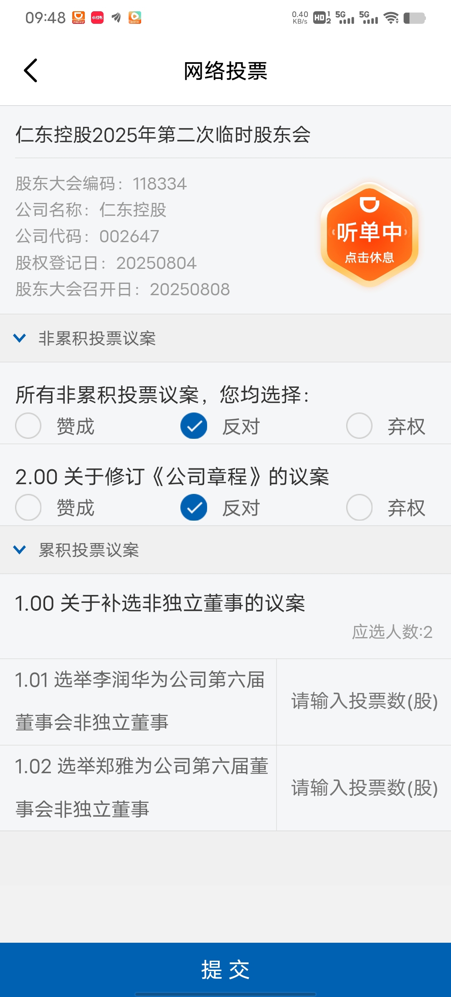The image size is (451, 997).
Task: Enter vote count for candidate 郑雅
Action: pyautogui.click(x=364, y=788)
